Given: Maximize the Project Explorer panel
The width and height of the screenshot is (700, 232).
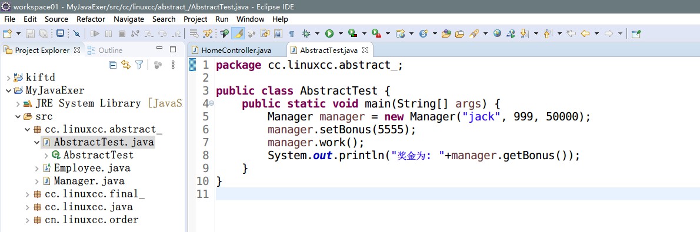Looking at the screenshot, I should click(173, 49).
